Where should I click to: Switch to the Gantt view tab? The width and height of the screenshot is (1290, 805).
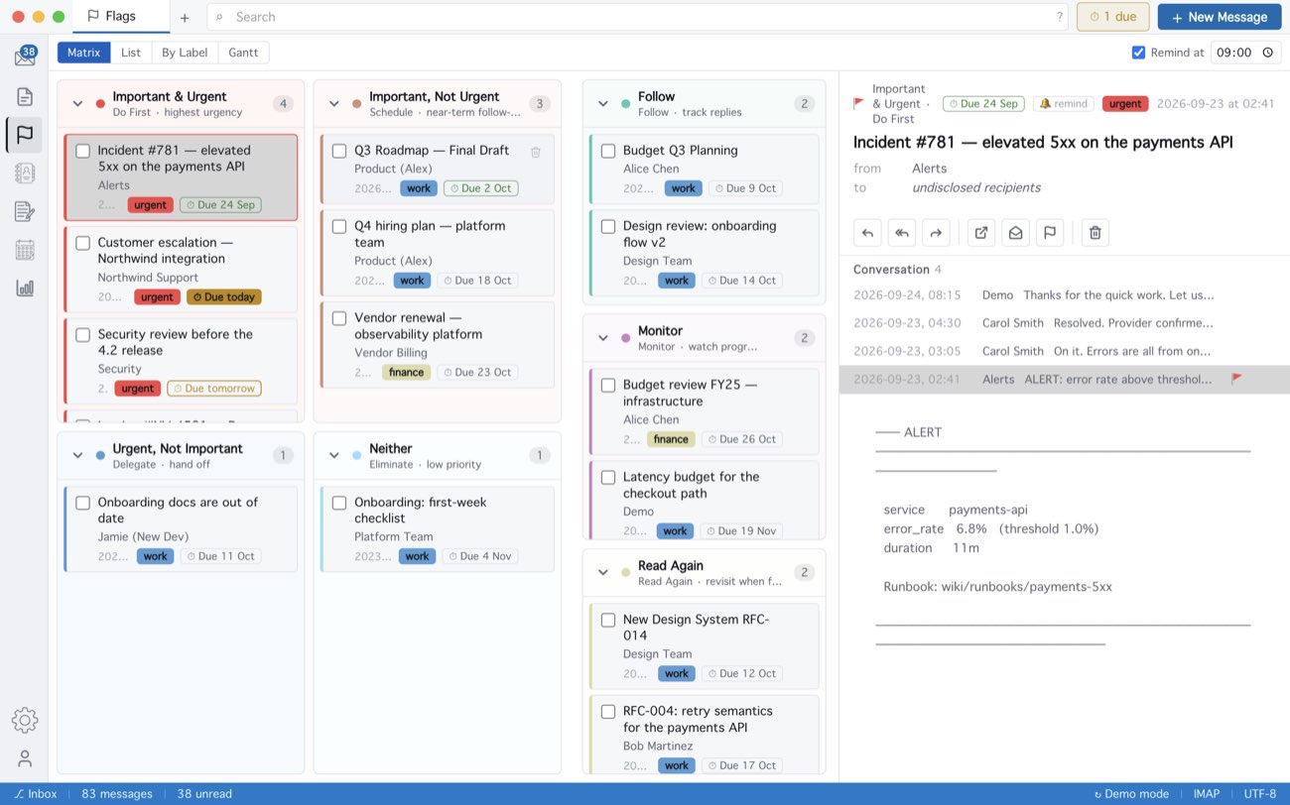point(243,53)
